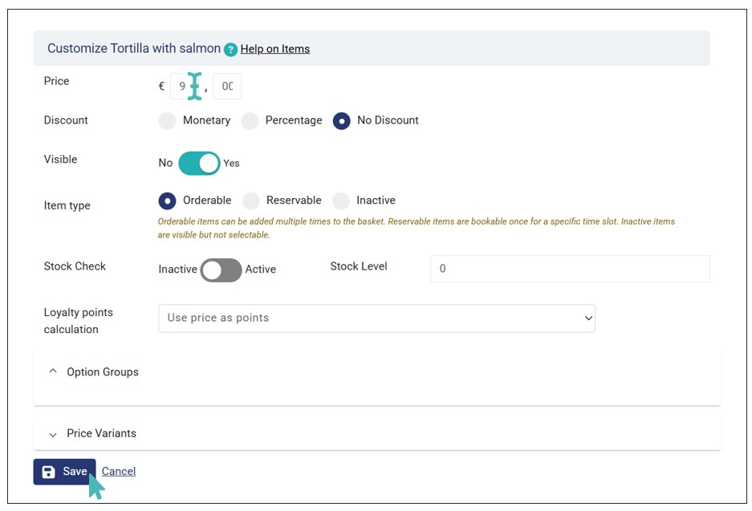Mark the item type as Inactive
The width and height of the screenshot is (752, 511).
[341, 201]
